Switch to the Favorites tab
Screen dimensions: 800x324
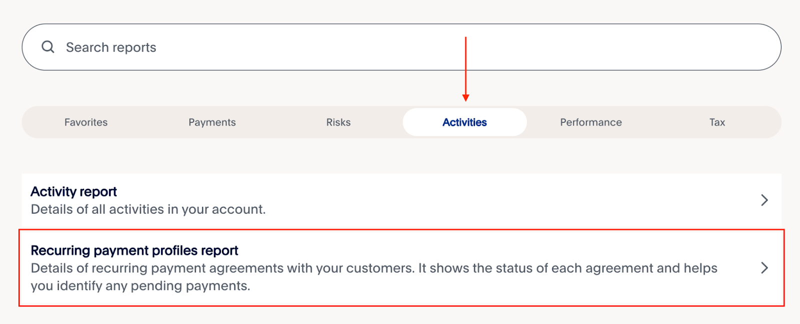[x=86, y=122]
